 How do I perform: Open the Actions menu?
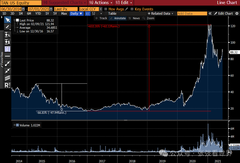click(x=101, y=3)
